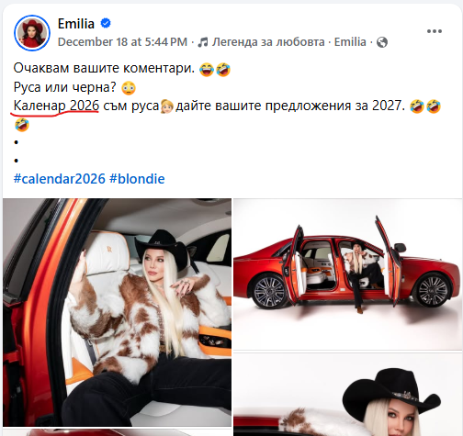Click the flushed face emoji after Руса или черна
Image resolution: width=463 pixels, height=436 pixels.
click(129, 88)
